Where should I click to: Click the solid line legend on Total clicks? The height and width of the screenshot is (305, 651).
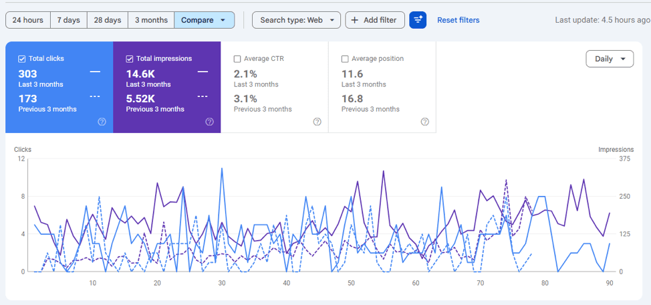click(x=95, y=72)
